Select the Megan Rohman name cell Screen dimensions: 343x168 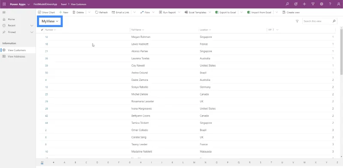tap(141, 37)
